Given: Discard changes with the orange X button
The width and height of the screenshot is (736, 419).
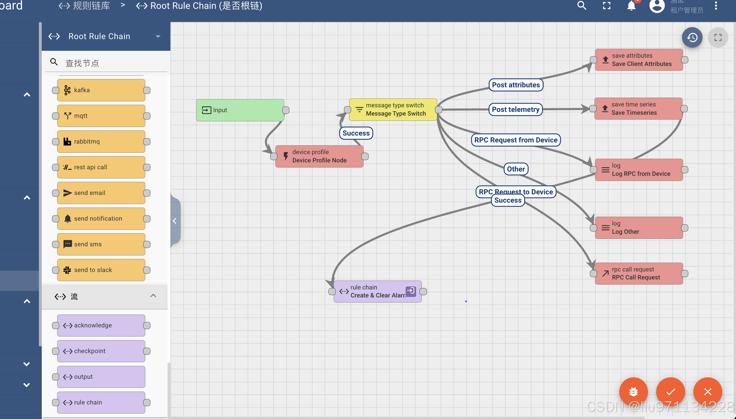Looking at the screenshot, I should [x=707, y=391].
